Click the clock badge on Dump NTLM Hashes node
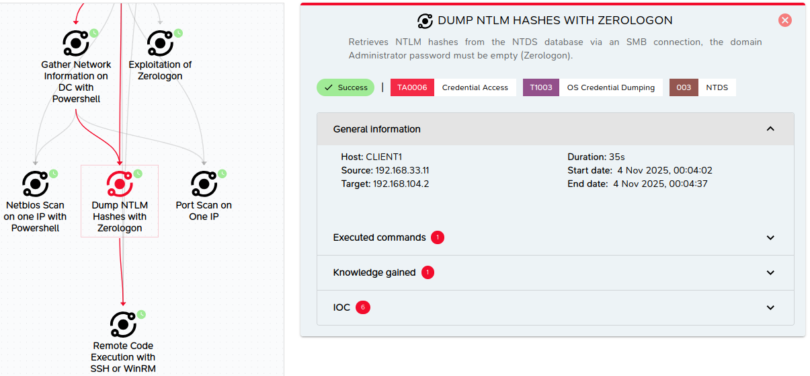This screenshot has height=376, width=810. tap(138, 173)
